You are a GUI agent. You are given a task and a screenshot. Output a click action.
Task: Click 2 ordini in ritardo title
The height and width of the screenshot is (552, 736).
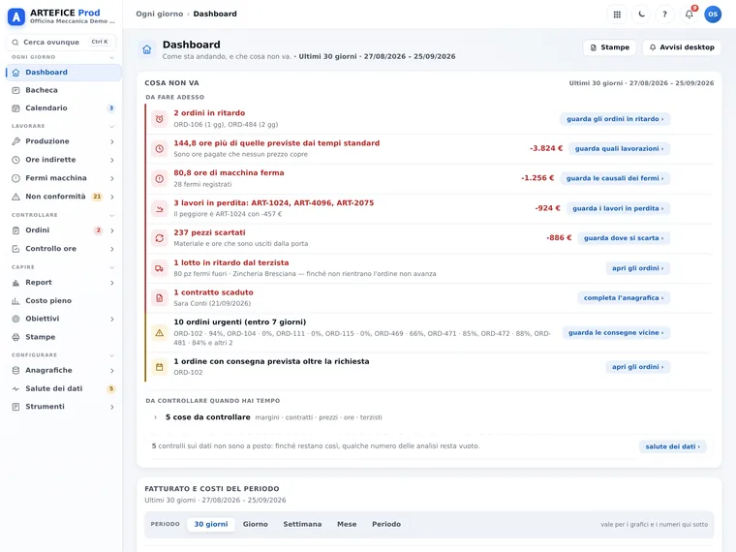tap(209, 113)
